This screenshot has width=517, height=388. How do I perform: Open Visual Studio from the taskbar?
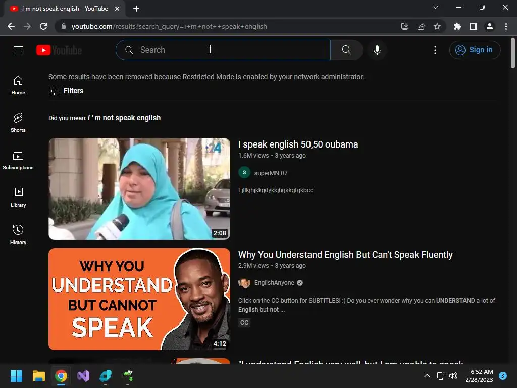click(83, 376)
